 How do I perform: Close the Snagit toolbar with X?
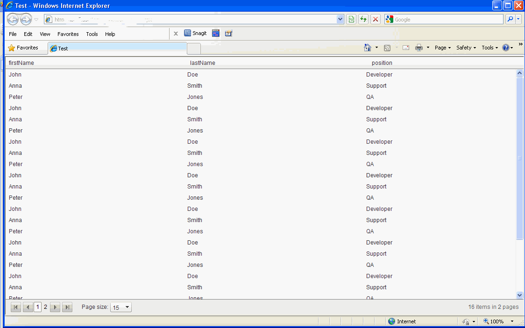click(176, 34)
